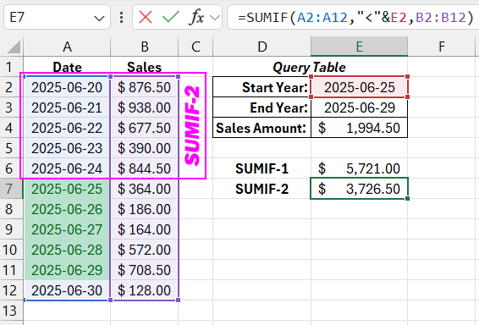Confirm formula with the green checkmark
This screenshot has height=325, width=479.
coord(170,17)
